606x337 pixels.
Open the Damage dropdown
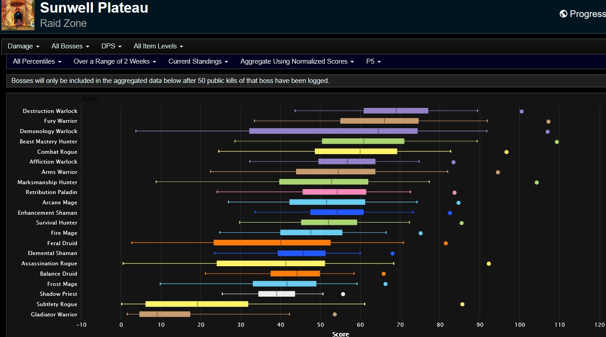[23, 46]
